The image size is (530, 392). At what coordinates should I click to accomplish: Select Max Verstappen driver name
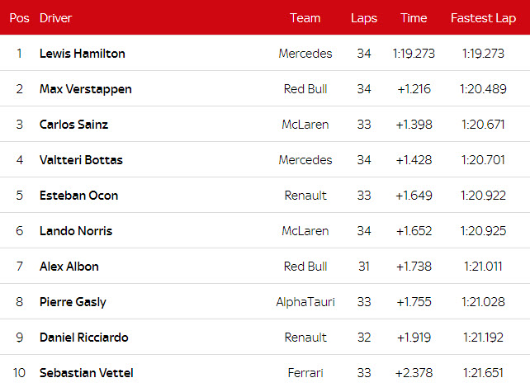click(86, 89)
